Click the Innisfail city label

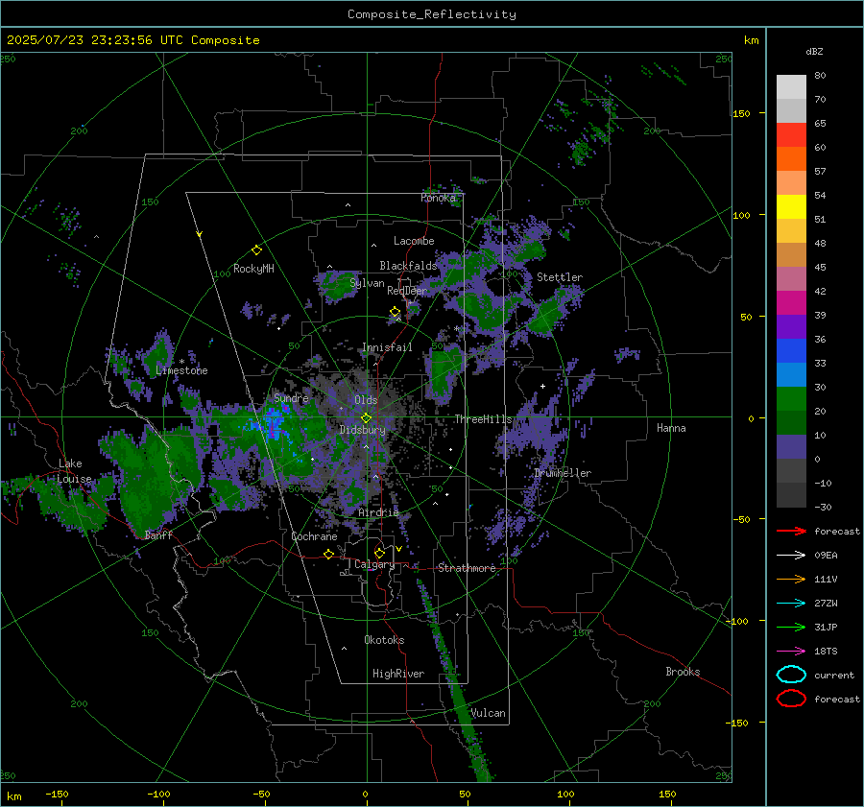click(387, 347)
